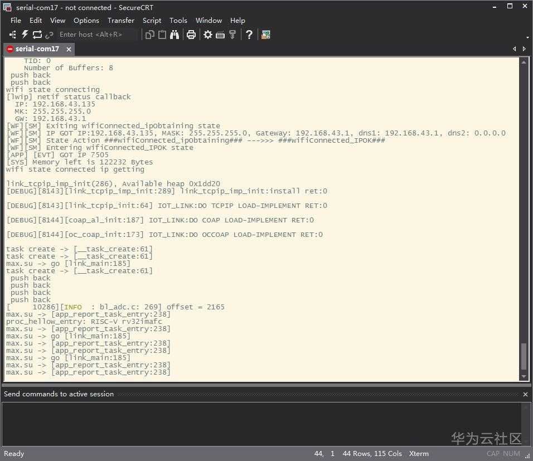Click the Xterm status bar entry
This screenshot has height=461, width=533.
tap(419, 454)
